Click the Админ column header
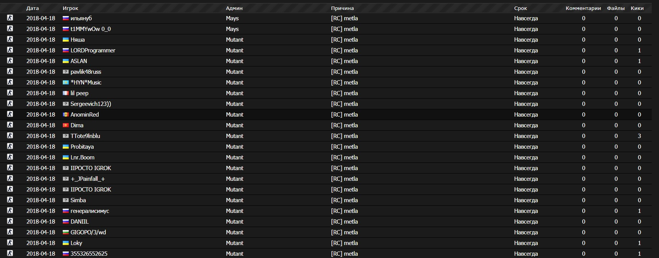659x258 pixels. click(234, 8)
